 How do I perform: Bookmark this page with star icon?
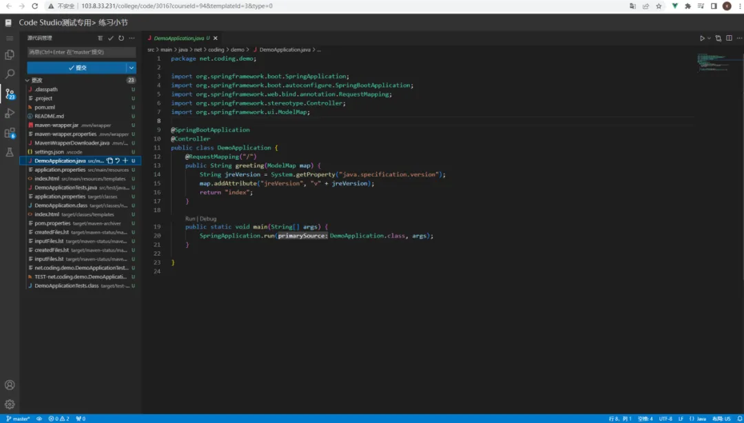coord(659,6)
